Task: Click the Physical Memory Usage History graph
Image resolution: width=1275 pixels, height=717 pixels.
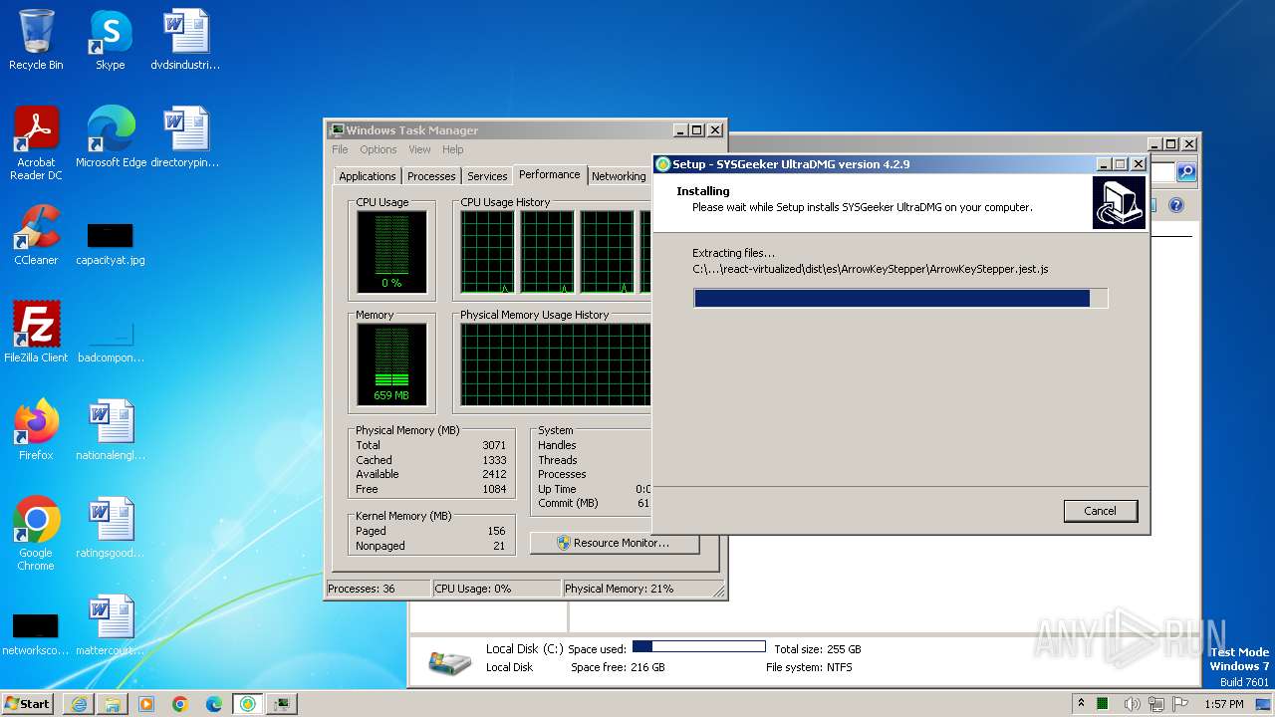Action: (555, 364)
